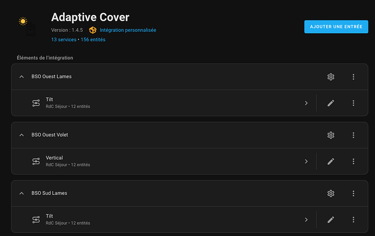This screenshot has width=375, height=236.
Task: Click the Adaptive Cover sun logo
Action: tap(27, 26)
